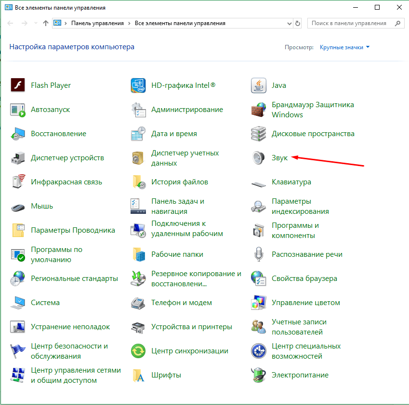Expand the address bar history dropdown
Screen dimensions: 409x405
289,24
